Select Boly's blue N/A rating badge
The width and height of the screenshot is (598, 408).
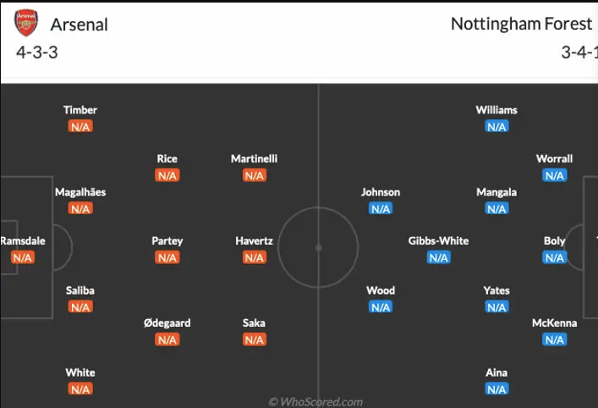(x=555, y=258)
